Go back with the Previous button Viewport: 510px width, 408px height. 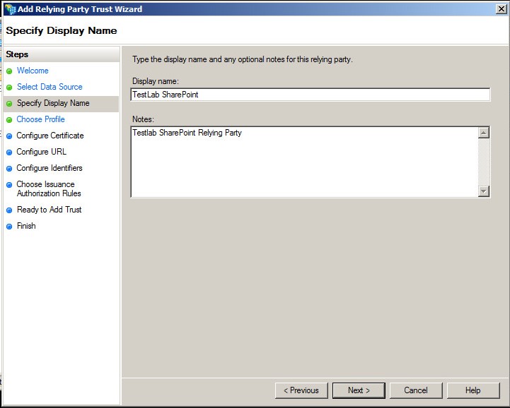[301, 390]
